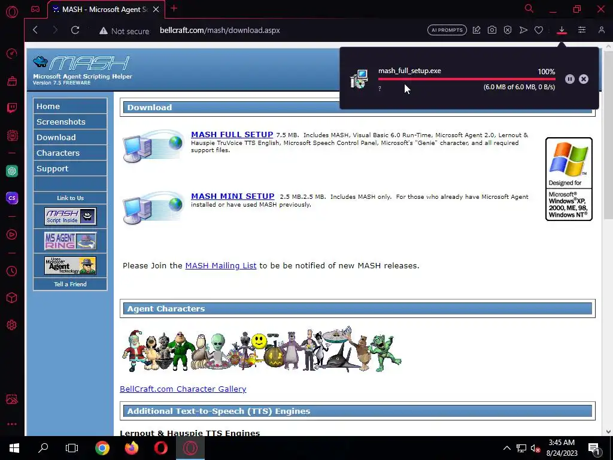Viewport: 613px width, 460px height.
Task: Open GX Control speedometer sidebar icon
Action: [x=12, y=53]
